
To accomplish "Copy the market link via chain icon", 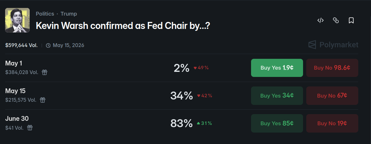I will pyautogui.click(x=336, y=20).
